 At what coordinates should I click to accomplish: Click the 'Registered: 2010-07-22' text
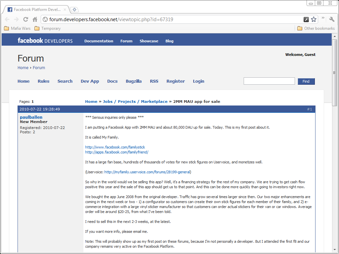pyautogui.click(x=42, y=128)
